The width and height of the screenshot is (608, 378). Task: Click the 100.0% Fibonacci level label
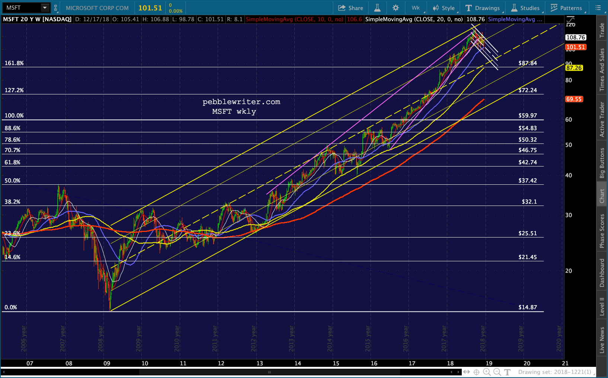pyautogui.click(x=14, y=116)
